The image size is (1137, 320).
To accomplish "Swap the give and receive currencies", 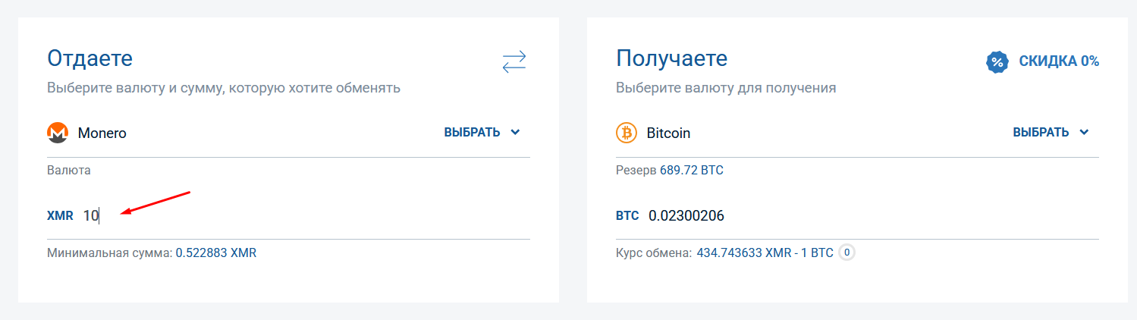I will point(514,61).
